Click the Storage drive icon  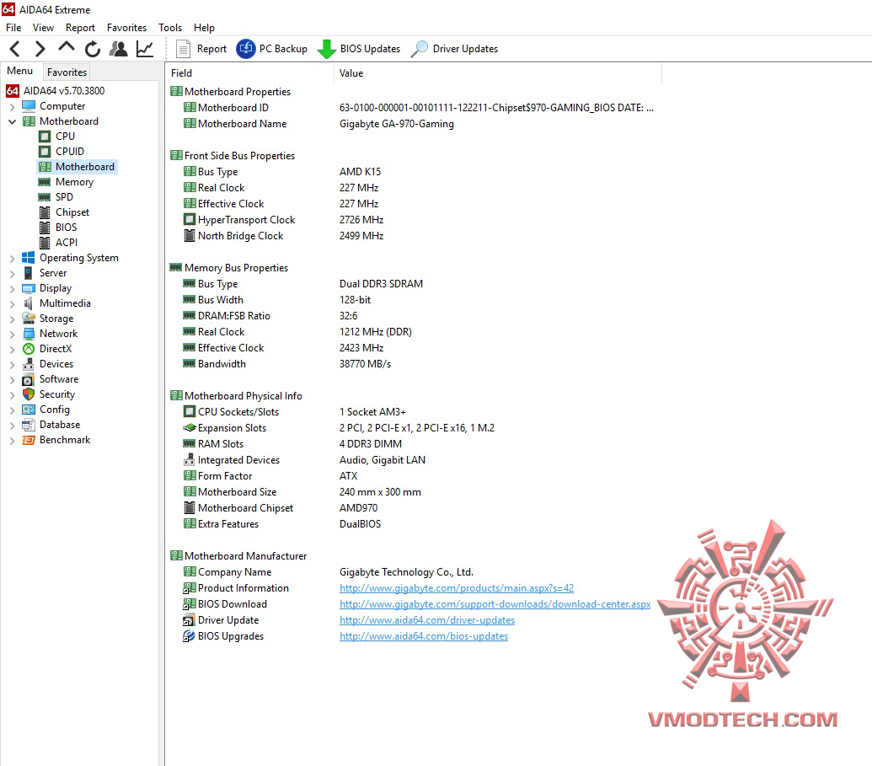point(29,319)
